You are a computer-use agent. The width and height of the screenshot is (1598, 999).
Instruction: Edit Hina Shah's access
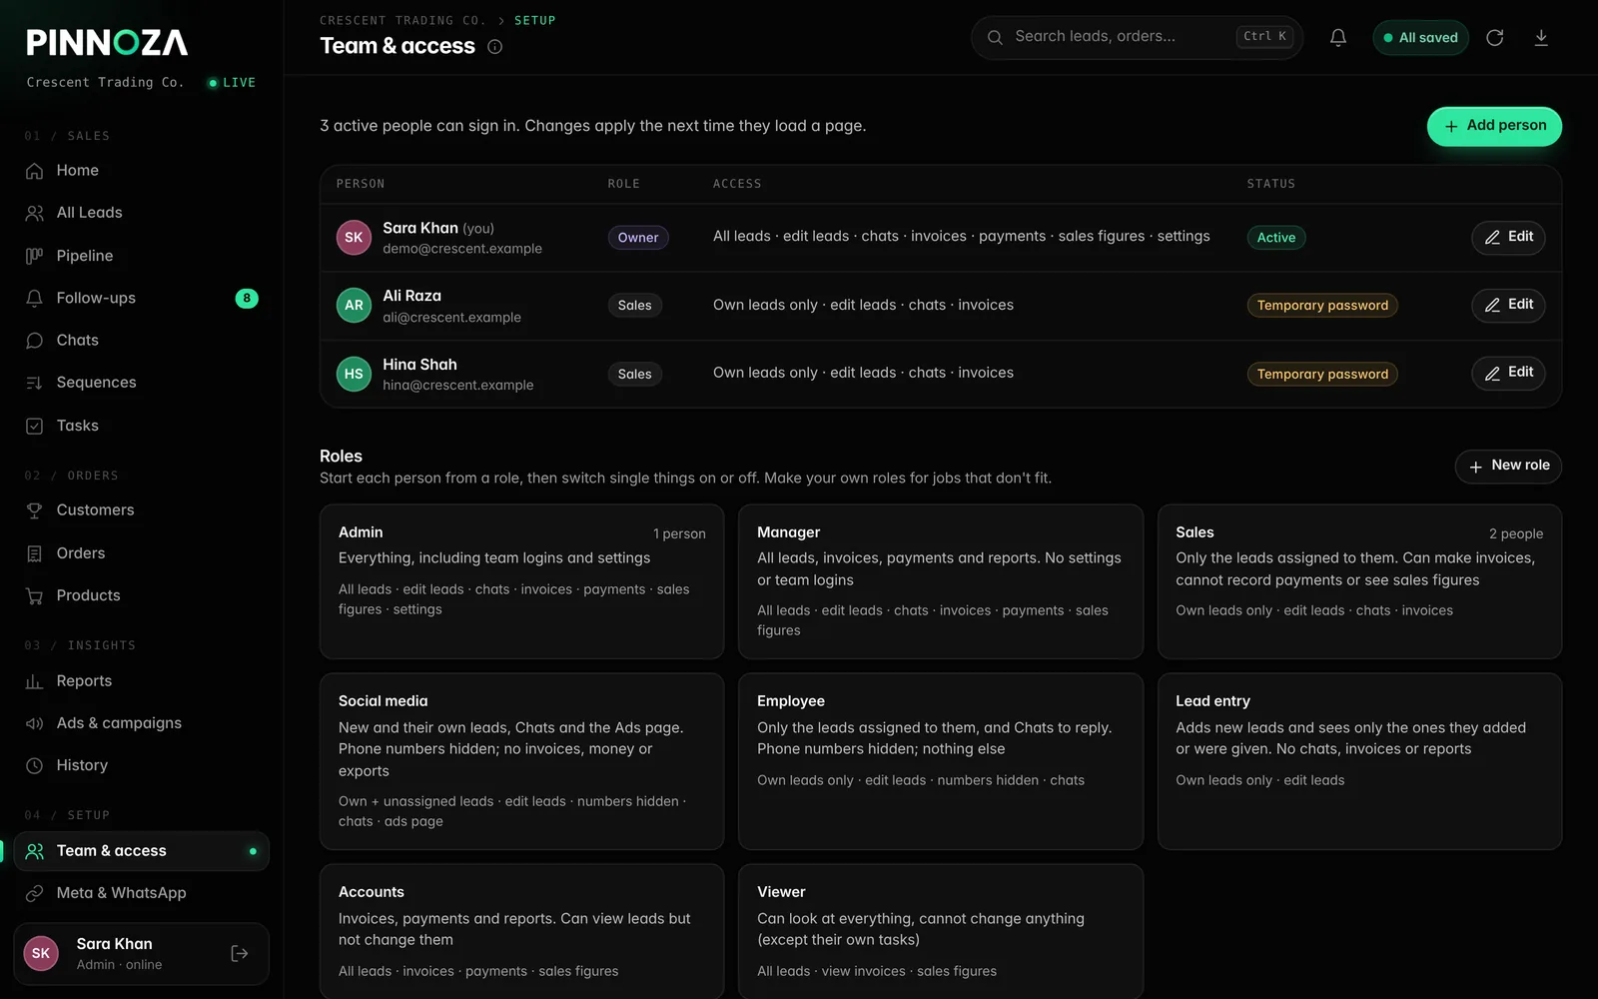[1508, 373]
